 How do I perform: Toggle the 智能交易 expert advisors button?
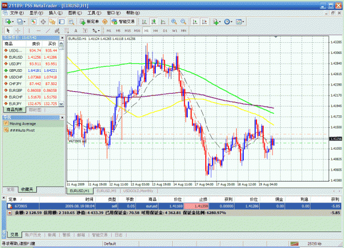coord(123,21)
